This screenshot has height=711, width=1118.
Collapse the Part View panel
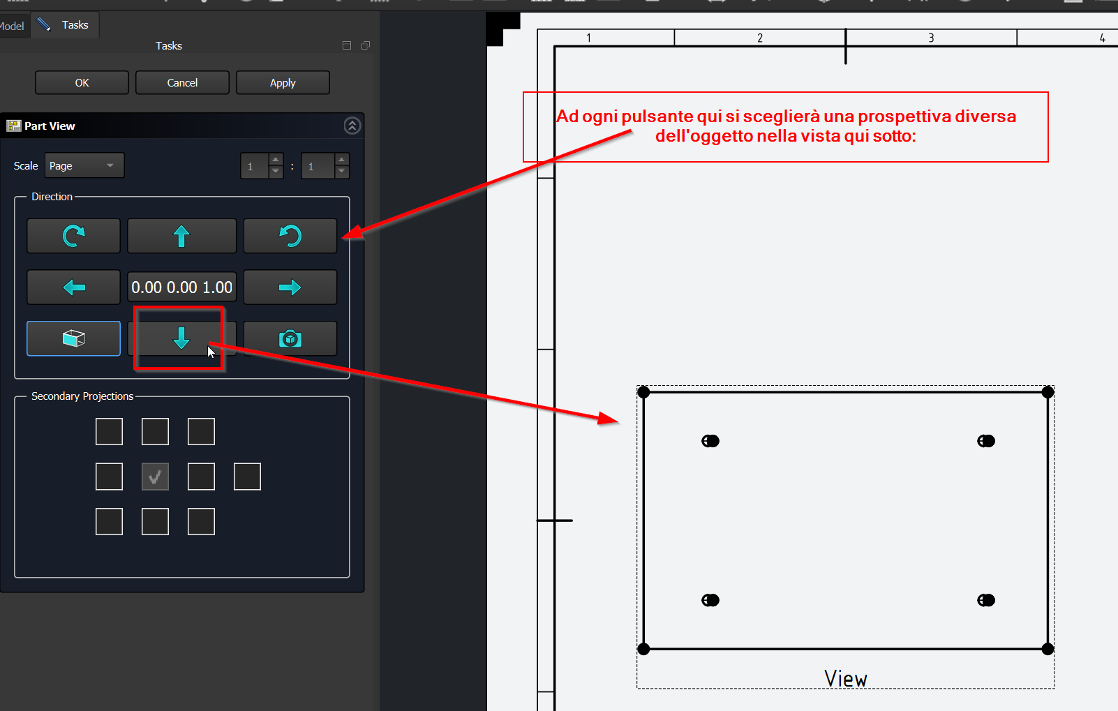(x=352, y=126)
